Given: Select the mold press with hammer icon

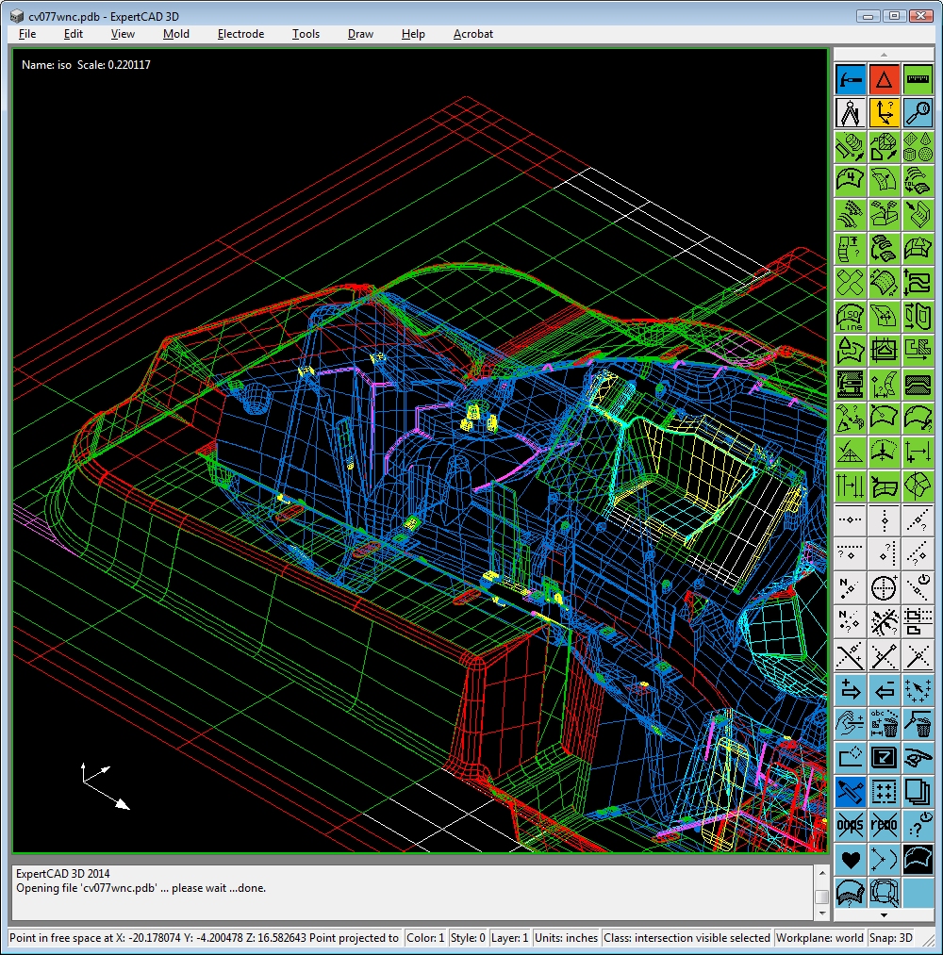Looking at the screenshot, I should (851, 385).
